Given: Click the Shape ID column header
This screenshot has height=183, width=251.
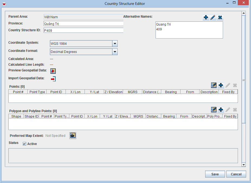Looking at the screenshot, I should 31,116.
